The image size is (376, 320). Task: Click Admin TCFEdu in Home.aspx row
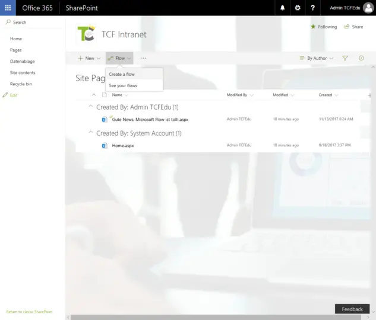(x=239, y=145)
